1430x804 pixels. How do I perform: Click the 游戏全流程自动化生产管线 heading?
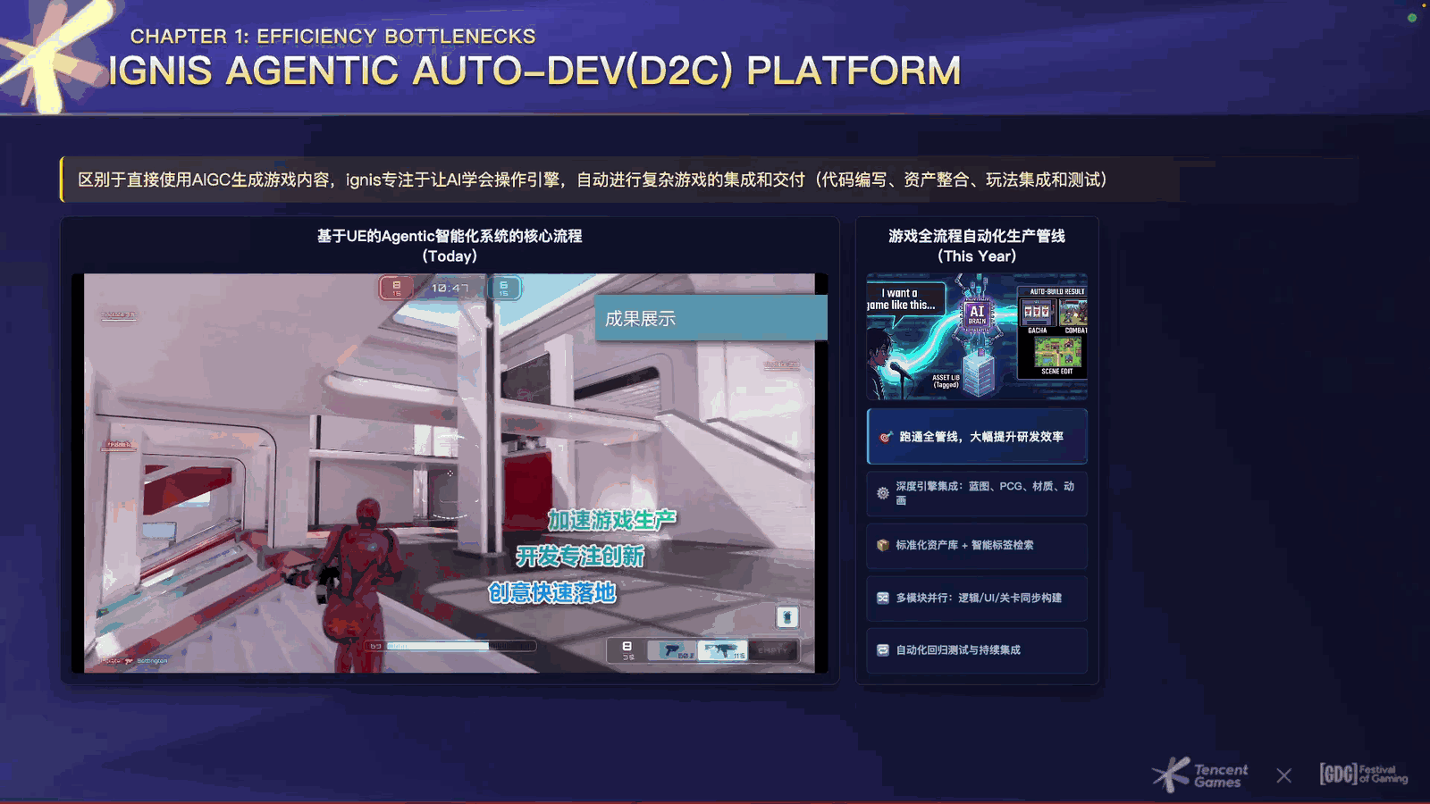pos(977,236)
